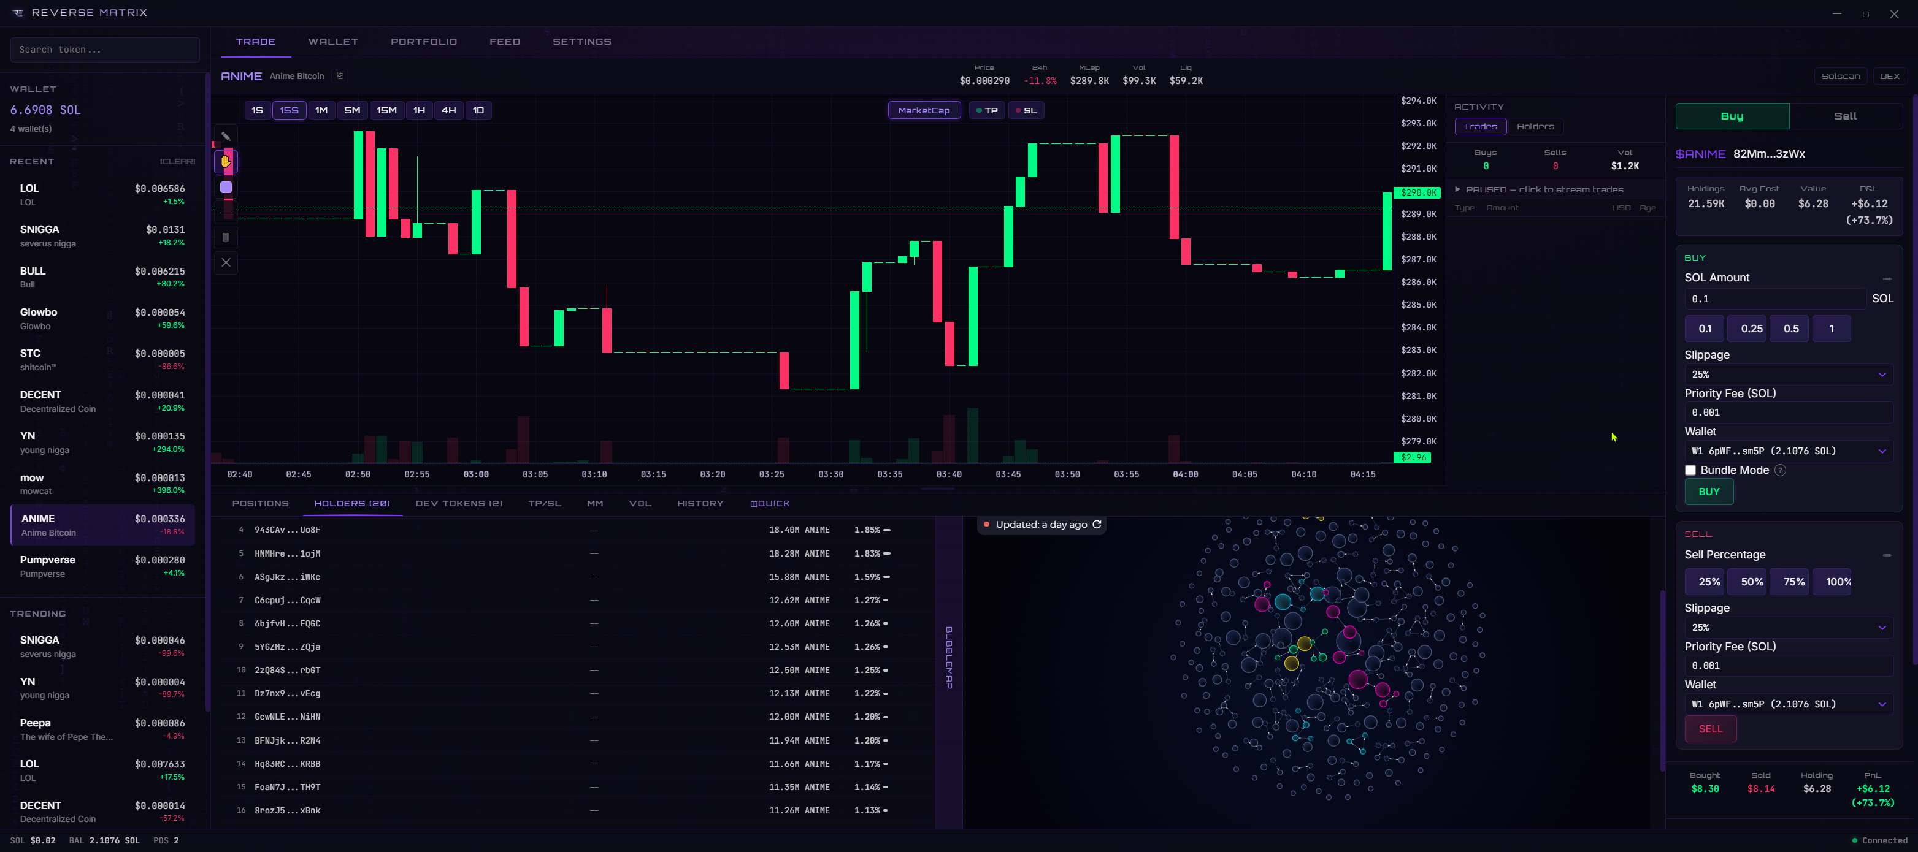
Task: Click remove icon on Dz7nx9...vEcg holder row
Action: 885,693
